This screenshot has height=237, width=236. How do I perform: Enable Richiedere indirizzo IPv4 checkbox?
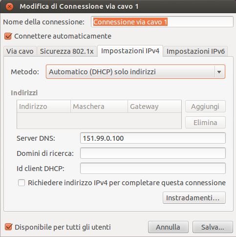[x=21, y=183]
